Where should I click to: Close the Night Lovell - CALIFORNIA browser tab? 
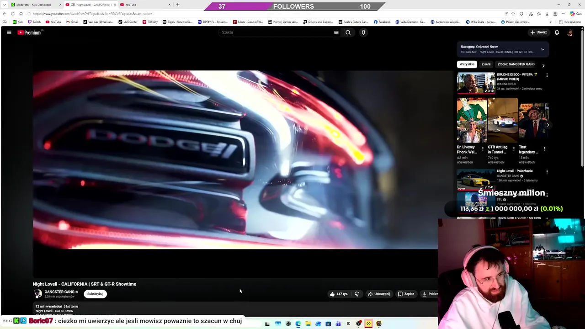tap(115, 5)
